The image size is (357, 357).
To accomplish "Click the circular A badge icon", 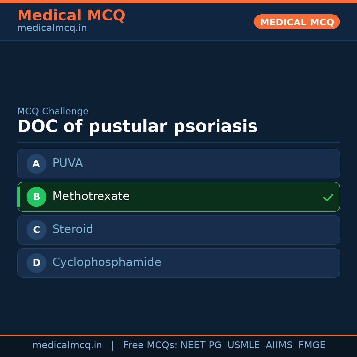I will point(36,164).
